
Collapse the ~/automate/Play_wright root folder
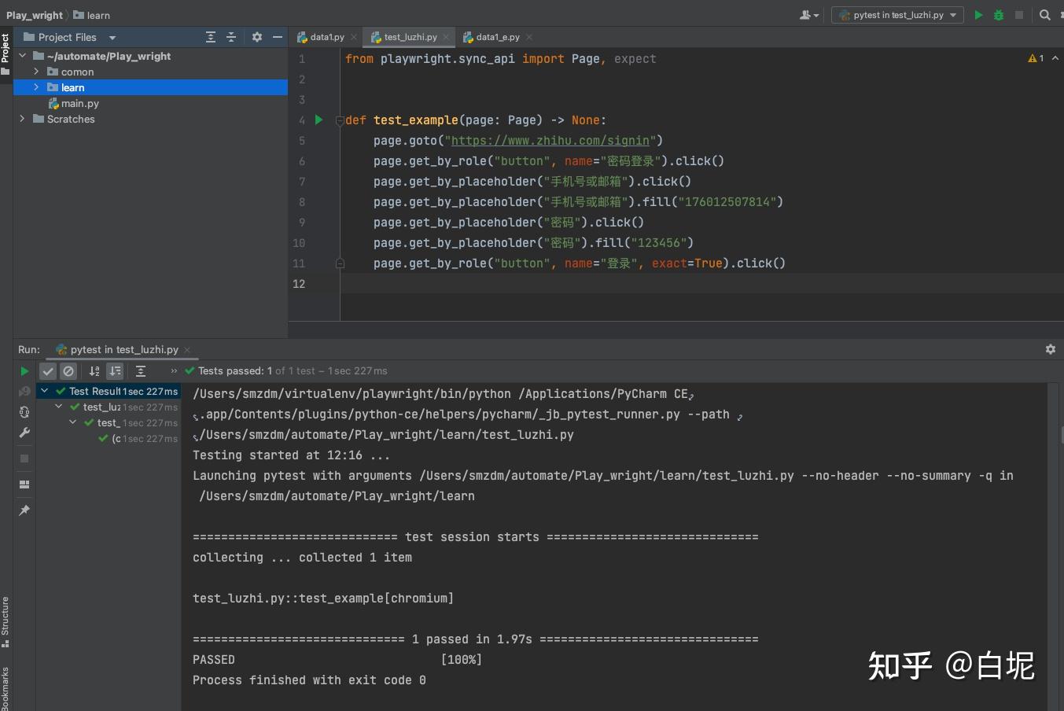(x=22, y=56)
